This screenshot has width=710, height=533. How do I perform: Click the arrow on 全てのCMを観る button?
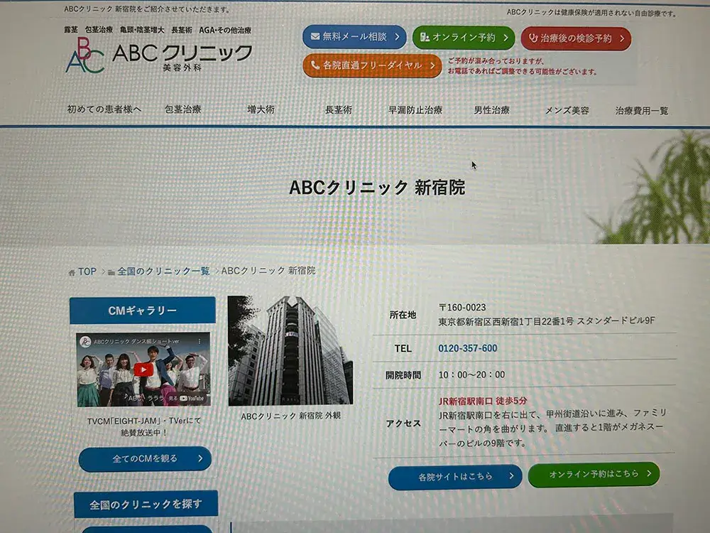tap(200, 458)
